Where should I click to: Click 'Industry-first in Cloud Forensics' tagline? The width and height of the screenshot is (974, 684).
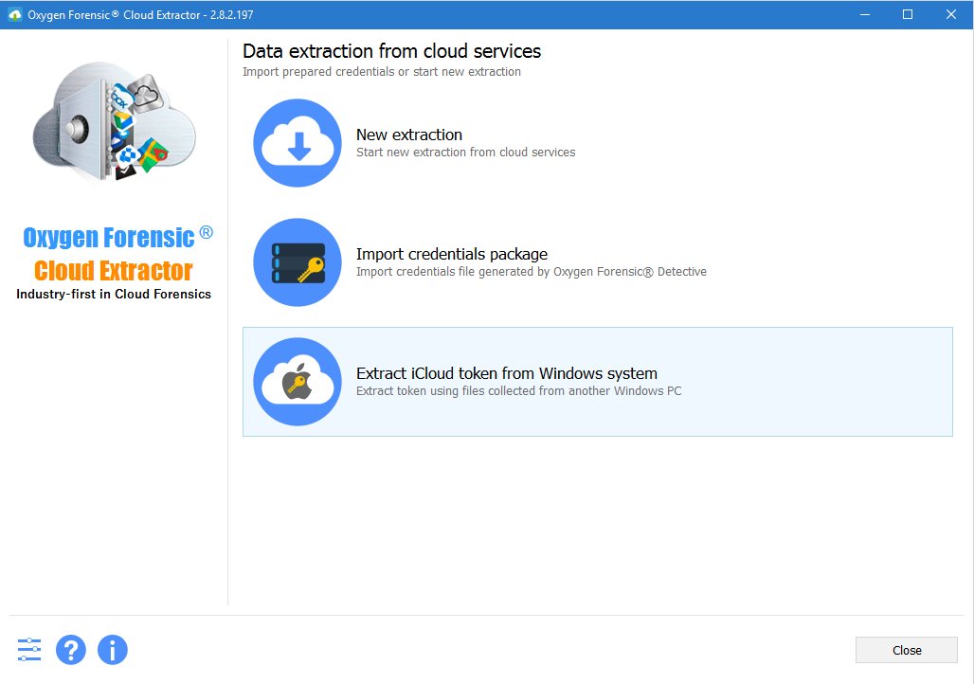[x=114, y=294]
